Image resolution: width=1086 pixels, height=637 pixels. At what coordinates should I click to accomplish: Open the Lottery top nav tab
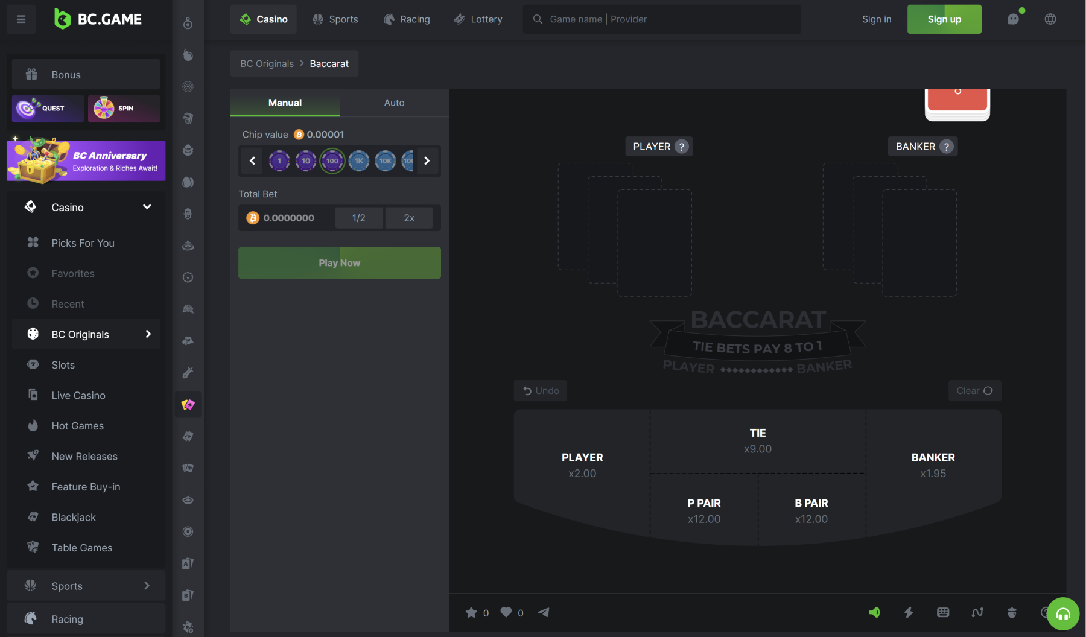pos(478,19)
